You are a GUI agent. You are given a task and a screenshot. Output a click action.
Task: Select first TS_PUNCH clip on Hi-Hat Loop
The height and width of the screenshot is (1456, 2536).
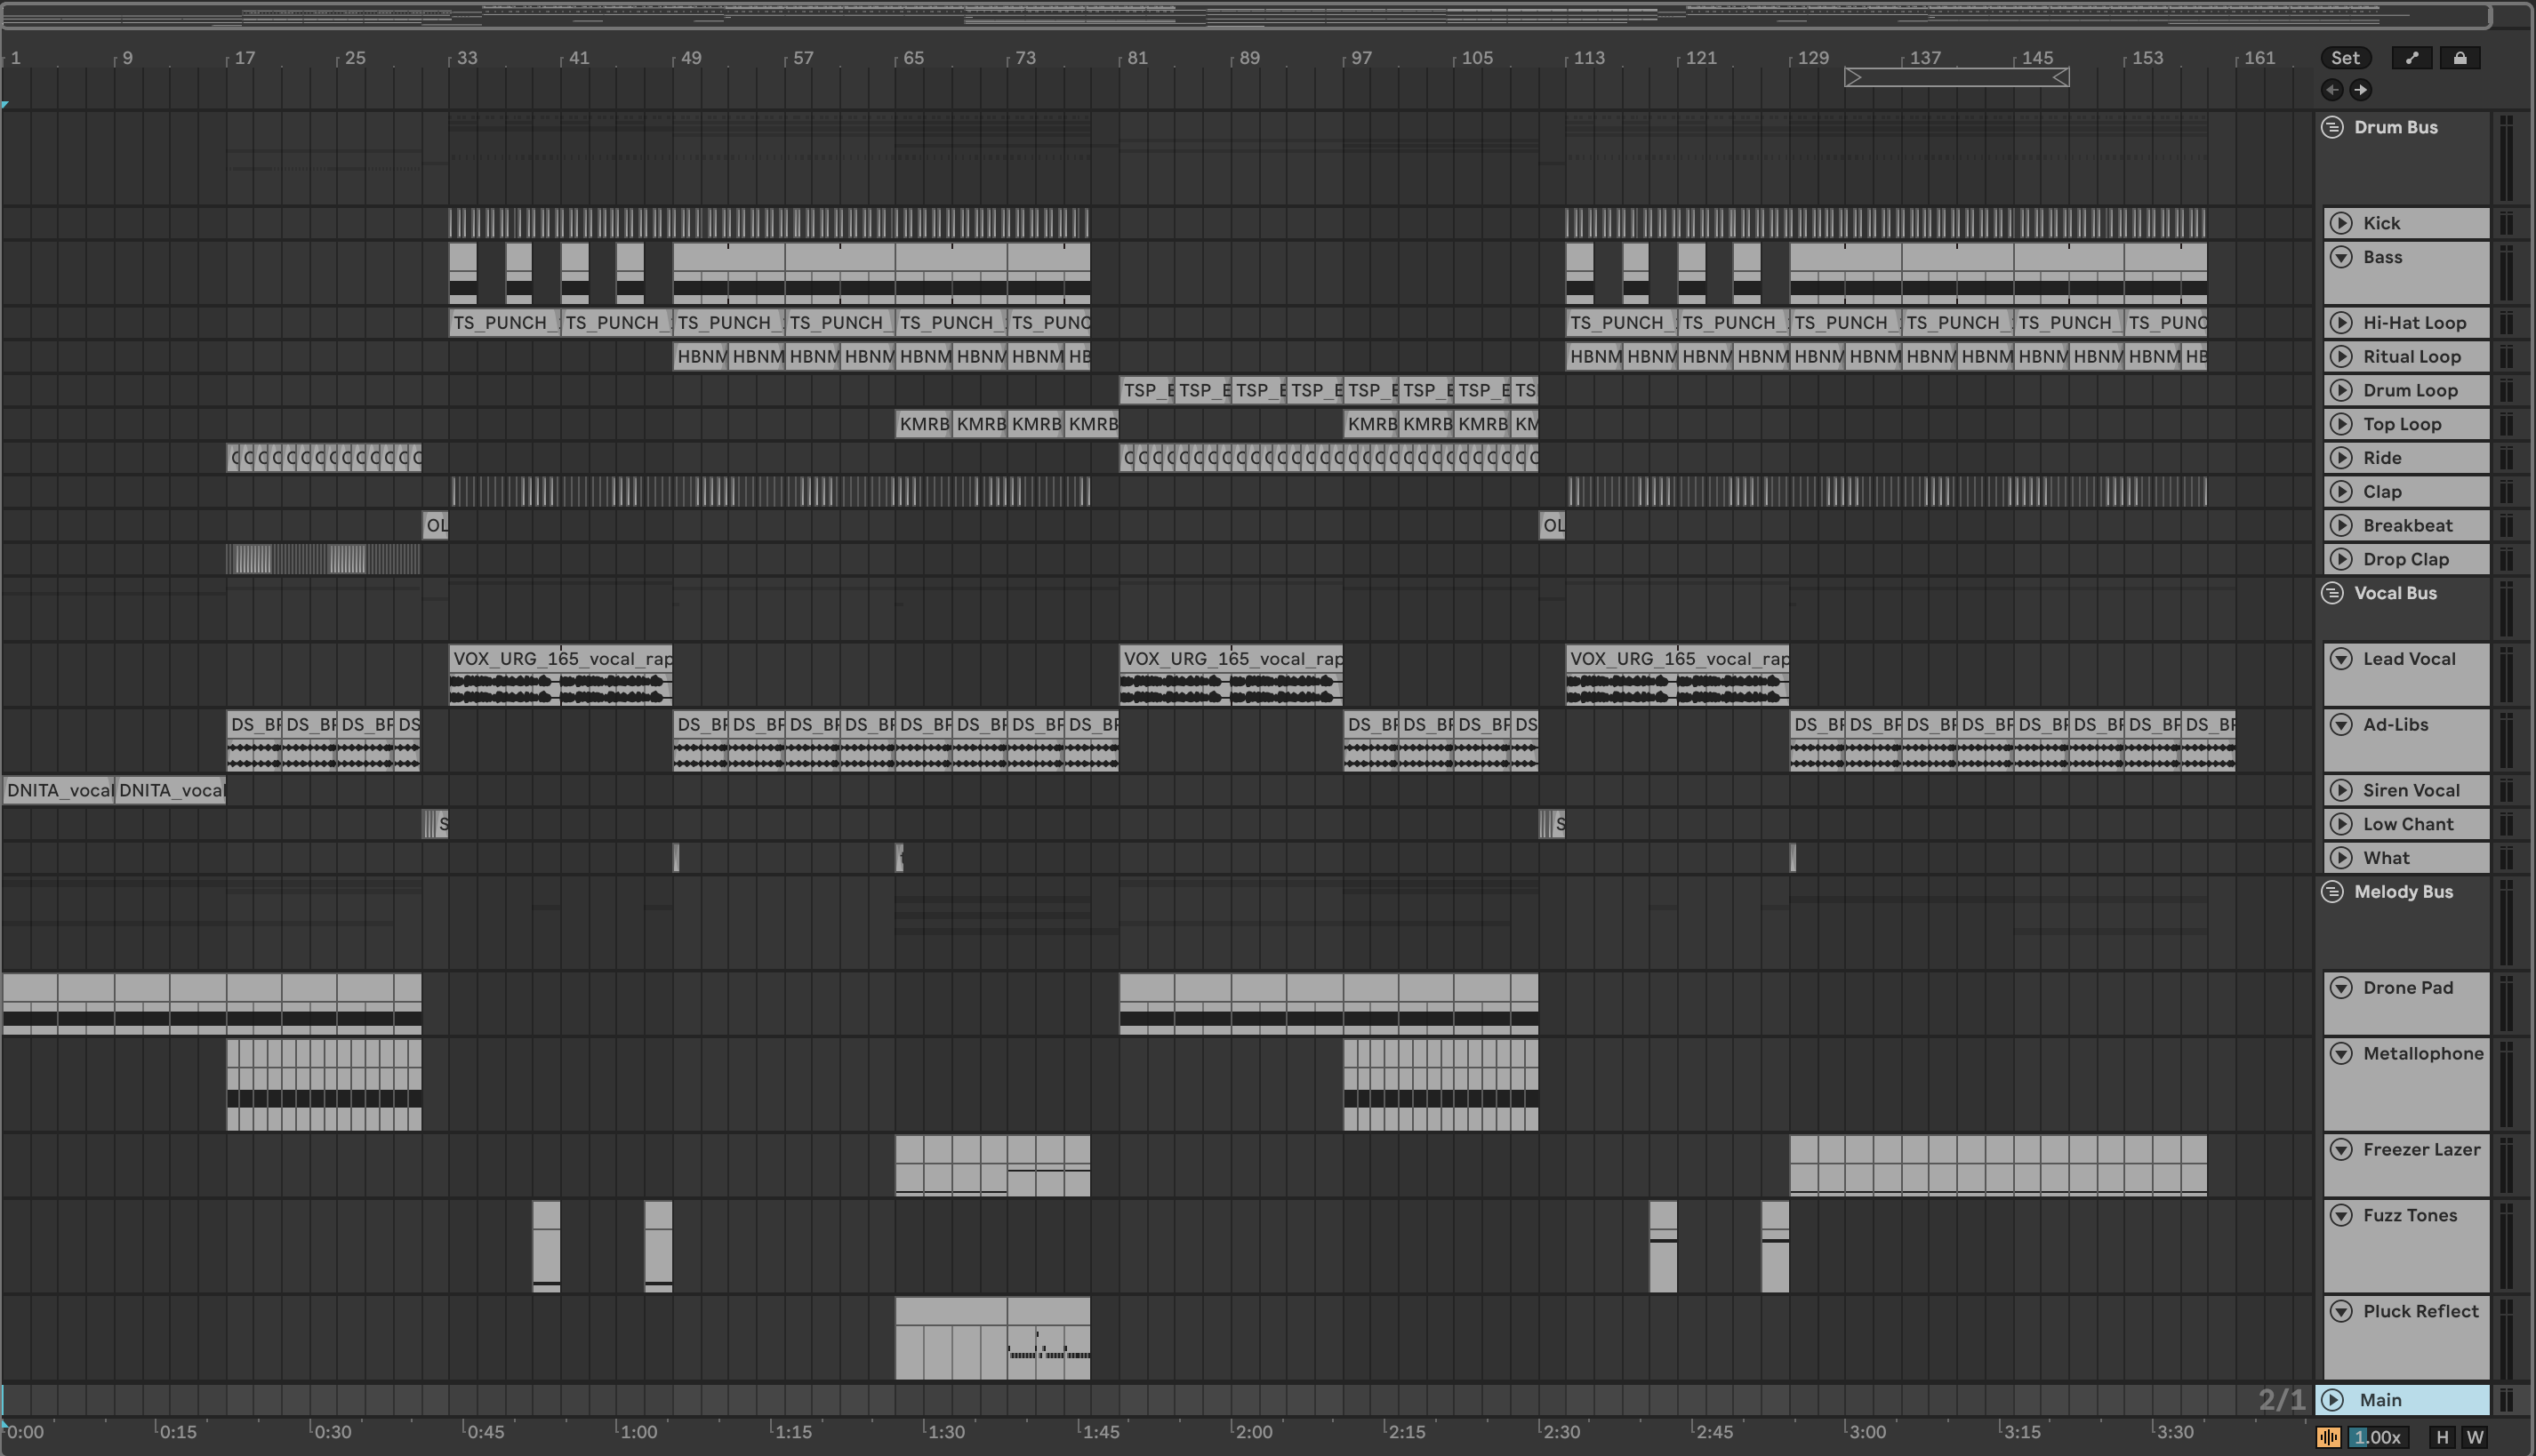pyautogui.click(x=504, y=323)
